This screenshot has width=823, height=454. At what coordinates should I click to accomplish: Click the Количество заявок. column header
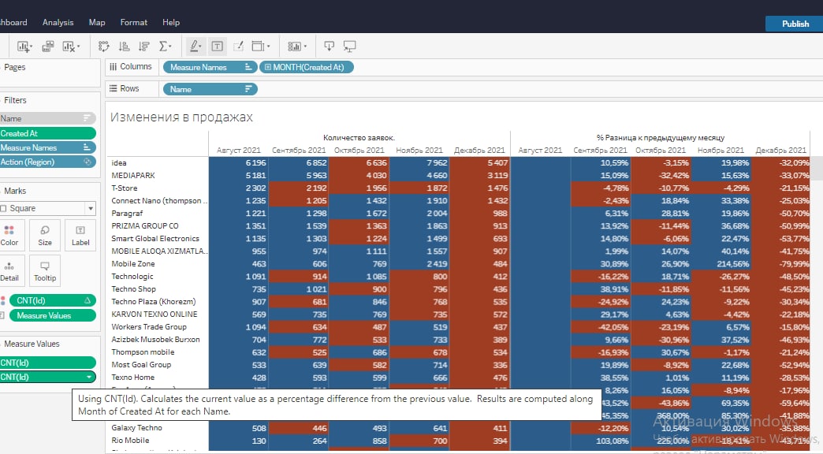(x=359, y=137)
